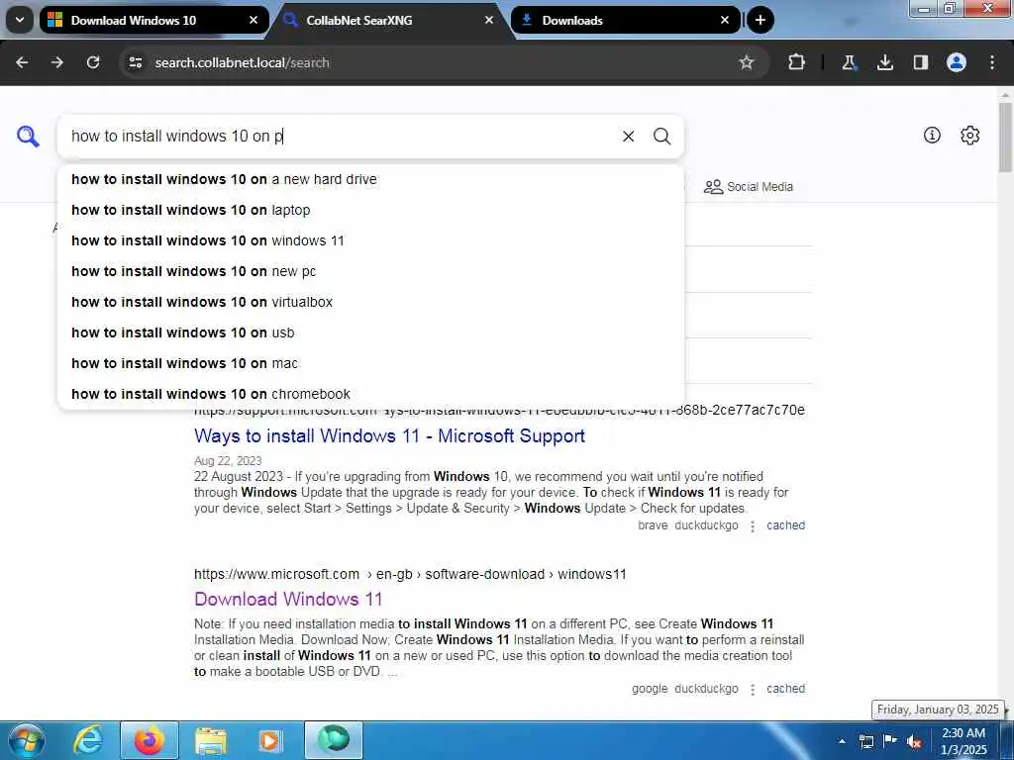Choose suggestion 'on laptop'

[x=371, y=210]
